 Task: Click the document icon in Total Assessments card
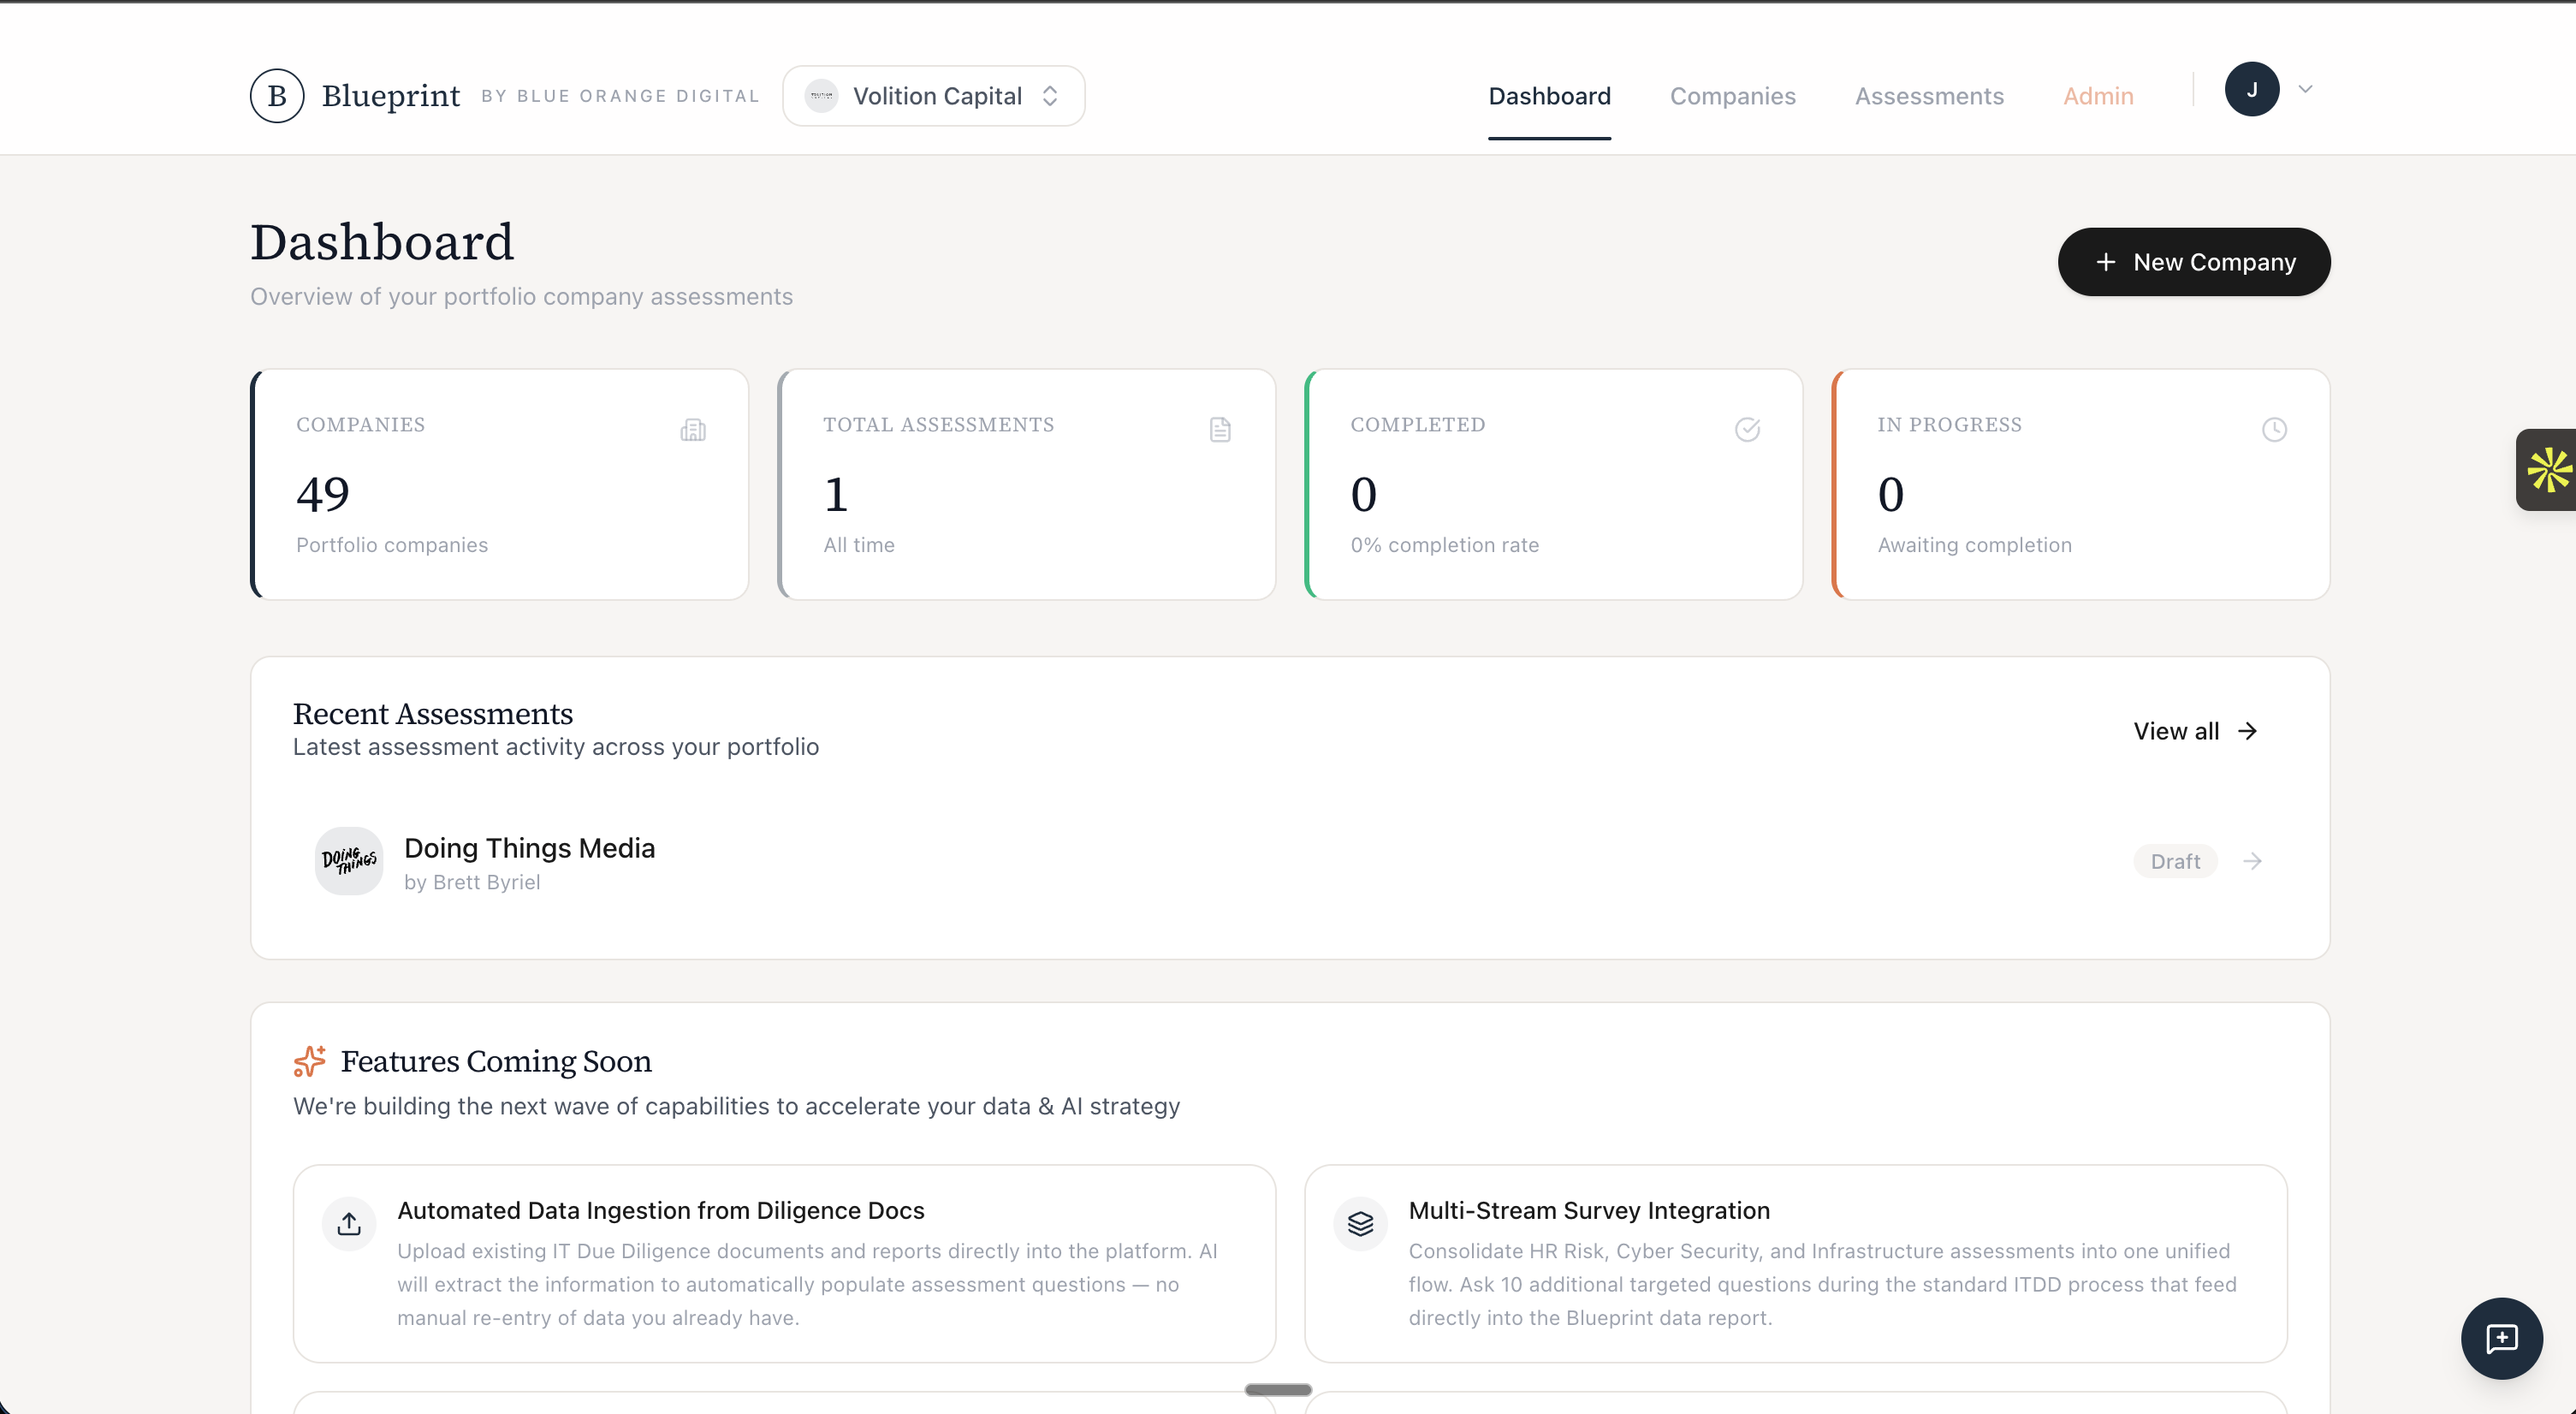point(1220,430)
